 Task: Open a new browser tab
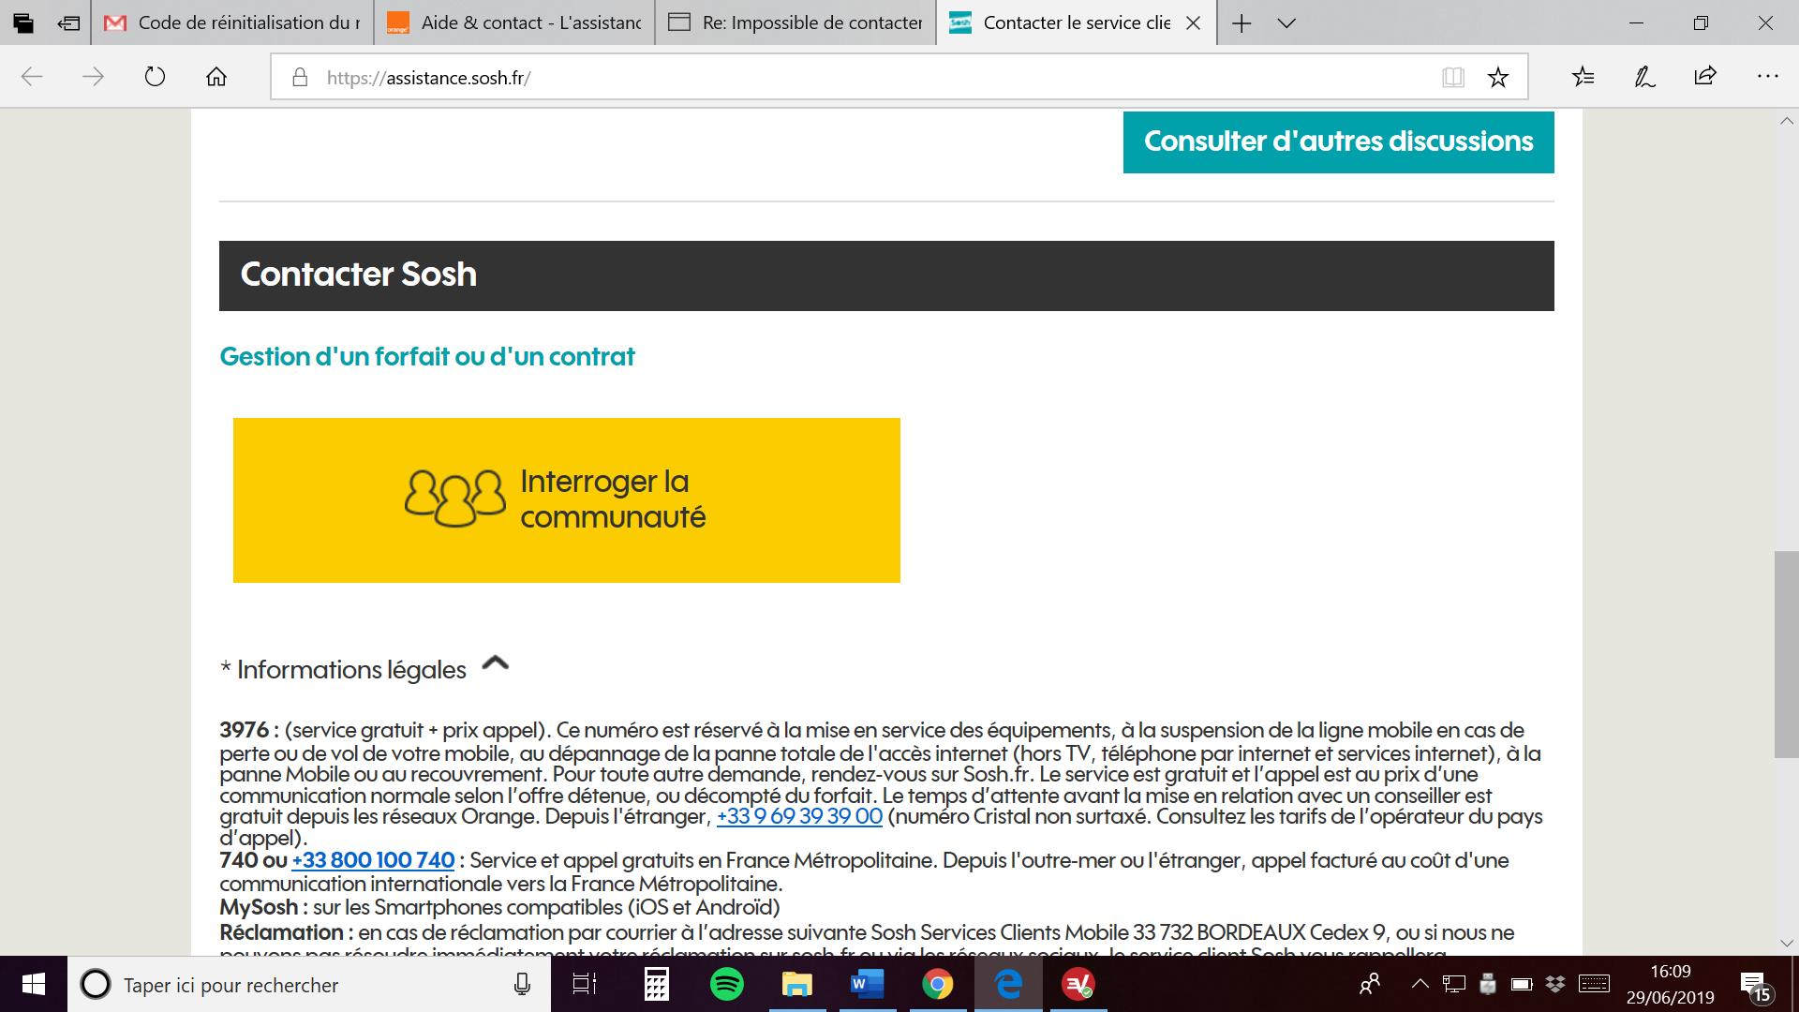[1241, 22]
